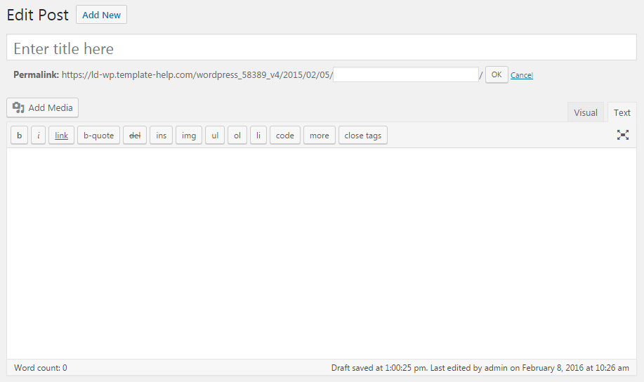The image size is (644, 382).
Task: Insert list item with li button
Action: coord(258,135)
